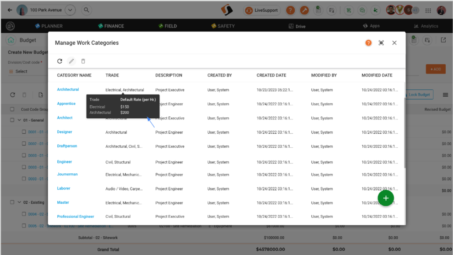Delete work category using trash icon in dialog
The height and width of the screenshot is (255, 453).
(83, 61)
